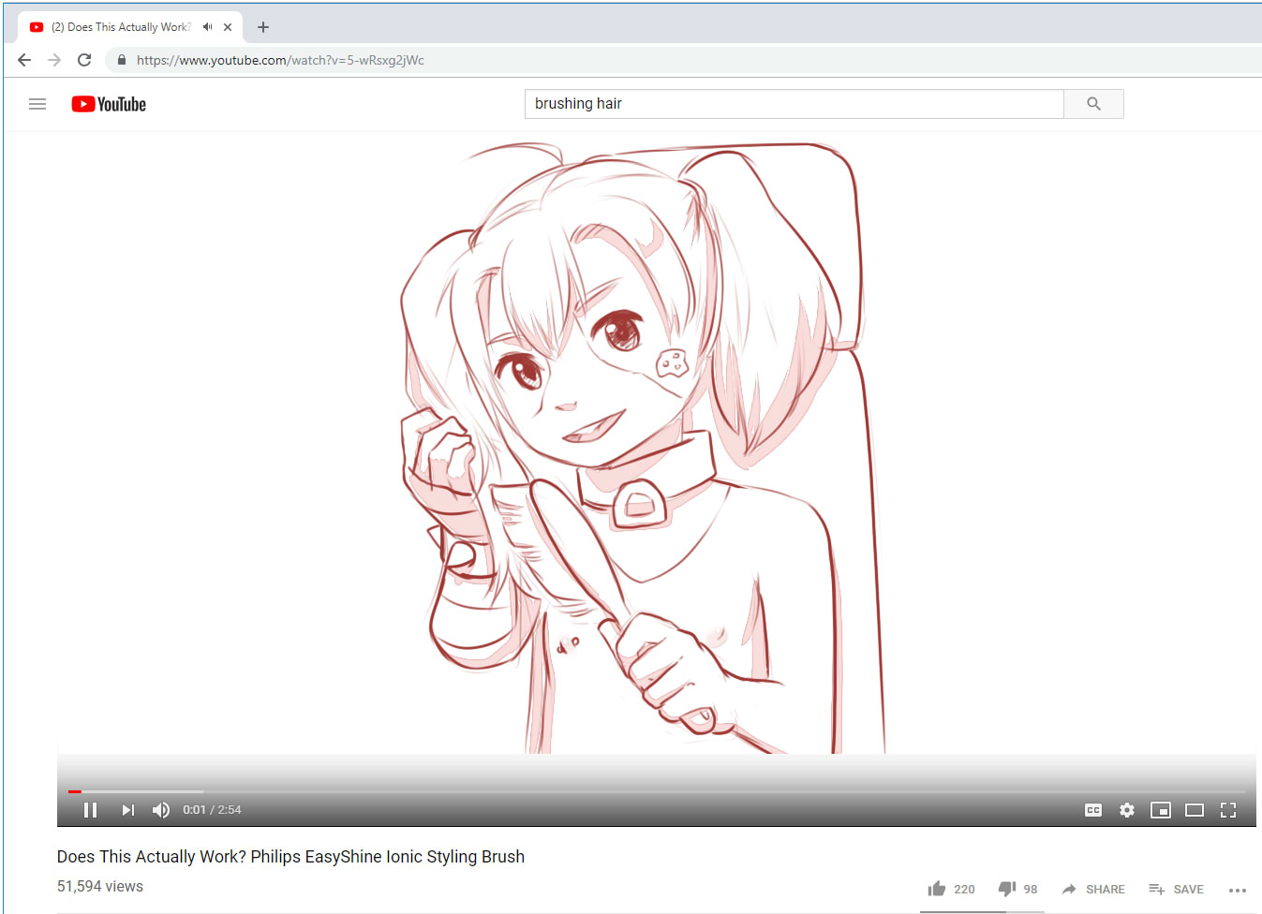Viewport: 1262px width, 914px height.
Task: Pause the video playback
Action: (90, 810)
